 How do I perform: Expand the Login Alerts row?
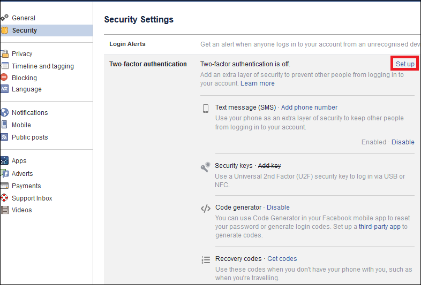[x=127, y=44]
